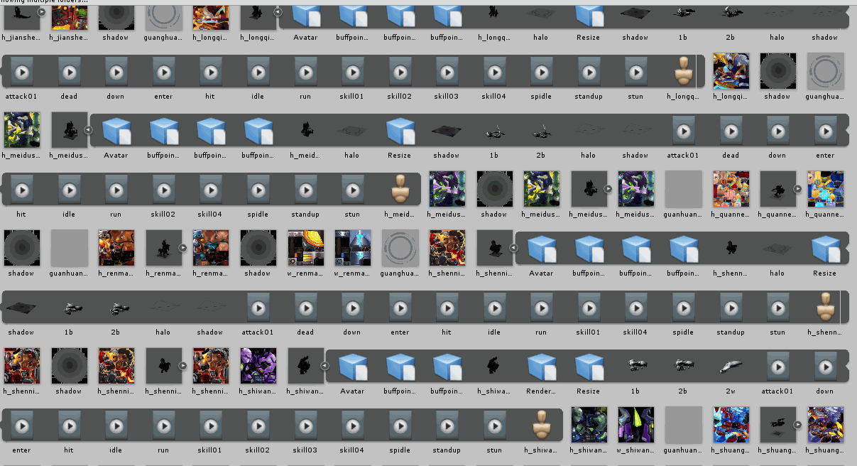The width and height of the screenshot is (857, 466).
Task: Collapse the expanded h_meidus model
Action: click(x=89, y=130)
